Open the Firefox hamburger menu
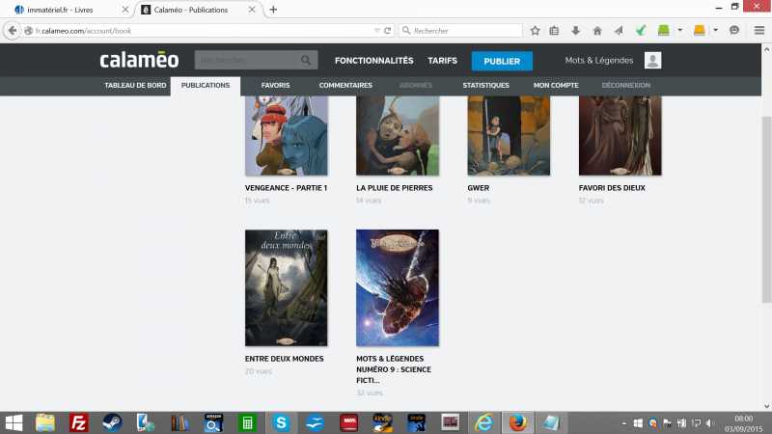 point(759,30)
